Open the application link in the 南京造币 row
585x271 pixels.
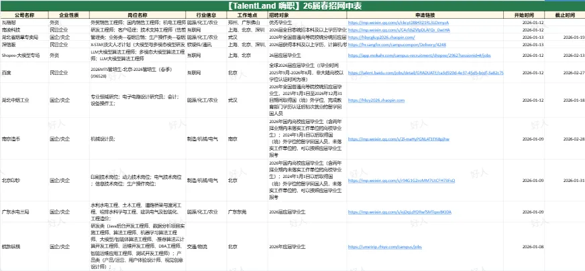point(398,139)
